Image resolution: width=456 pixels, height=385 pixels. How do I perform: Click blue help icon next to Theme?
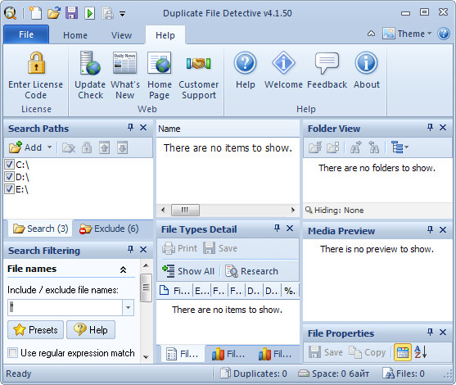[444, 34]
